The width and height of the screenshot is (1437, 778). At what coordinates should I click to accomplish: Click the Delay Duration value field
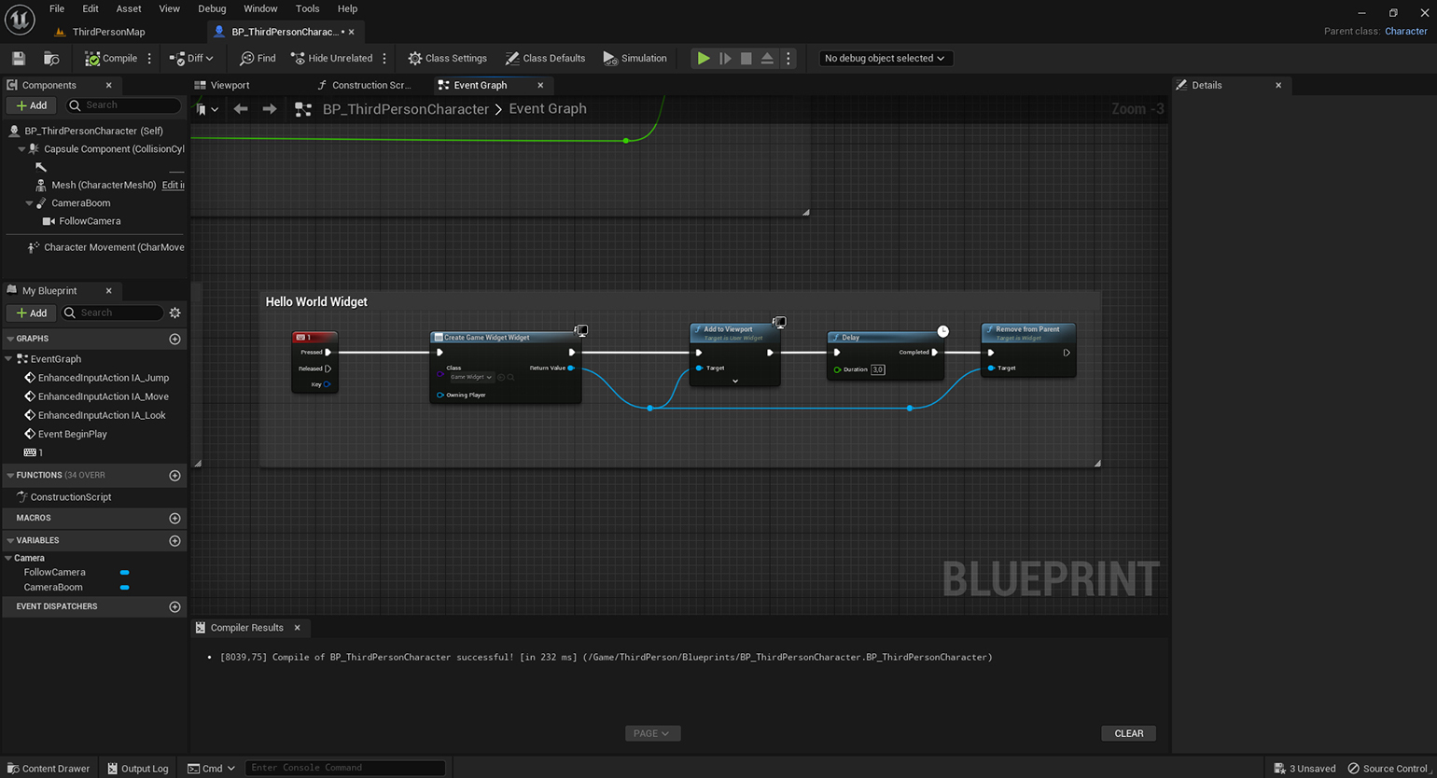(877, 369)
